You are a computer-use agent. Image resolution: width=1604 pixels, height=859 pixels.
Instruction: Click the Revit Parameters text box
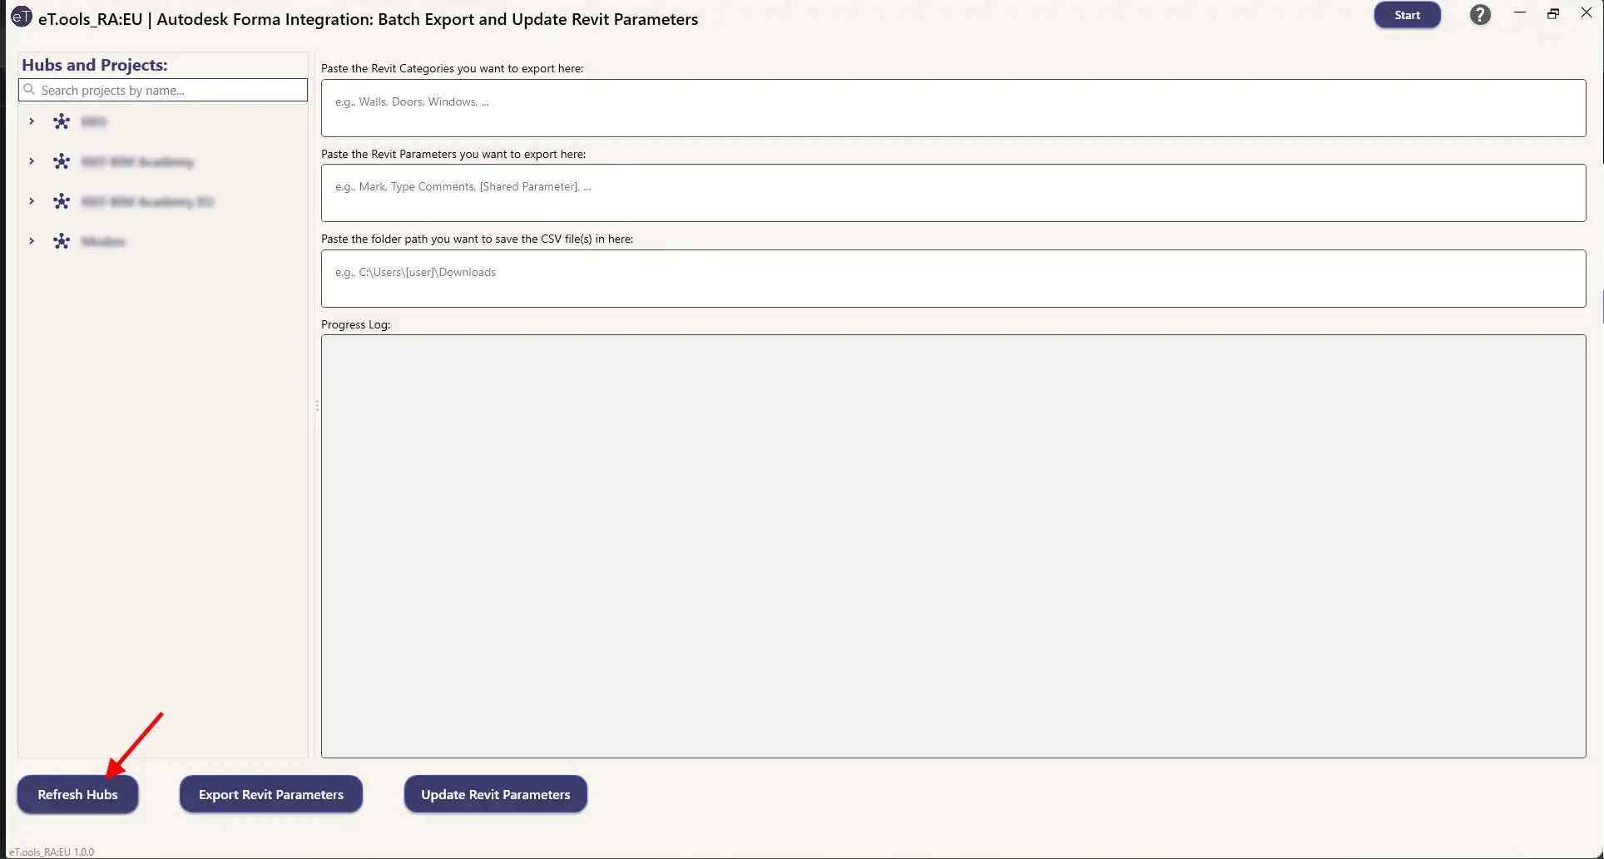953,193
